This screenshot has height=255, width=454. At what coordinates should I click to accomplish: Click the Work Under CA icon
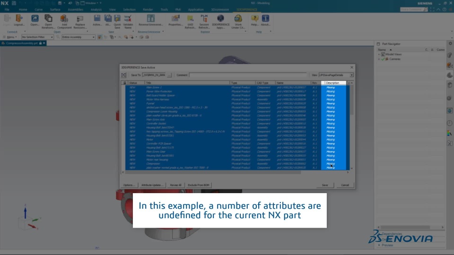(238, 18)
